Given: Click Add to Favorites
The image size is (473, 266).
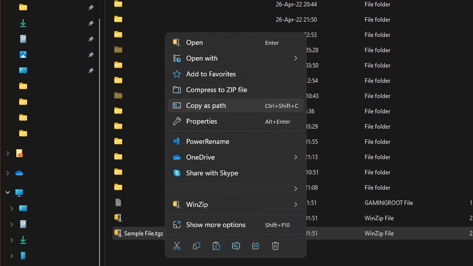Looking at the screenshot, I should (211, 74).
